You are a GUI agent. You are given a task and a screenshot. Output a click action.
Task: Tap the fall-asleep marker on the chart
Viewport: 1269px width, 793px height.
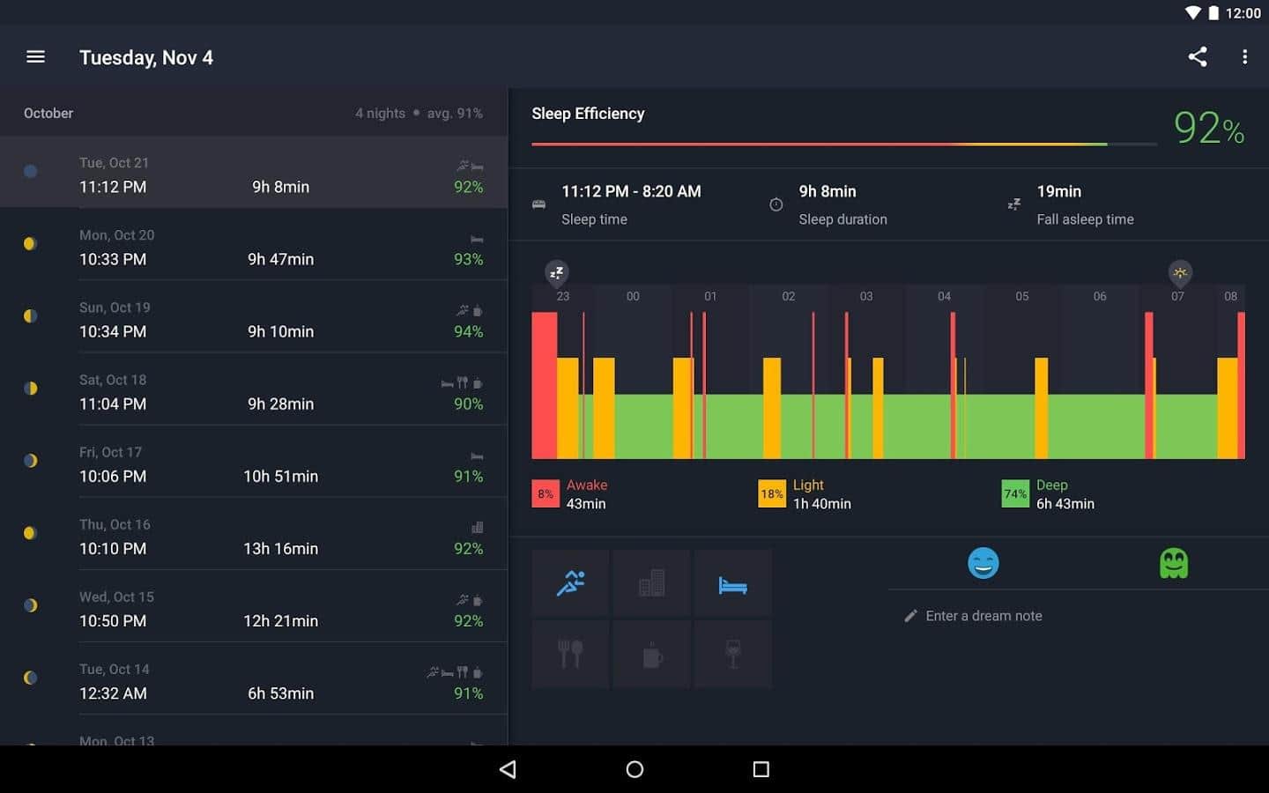[x=556, y=273]
